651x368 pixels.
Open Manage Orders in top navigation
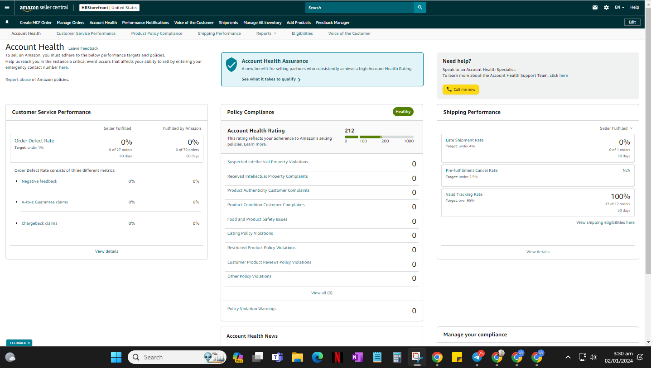point(71,23)
